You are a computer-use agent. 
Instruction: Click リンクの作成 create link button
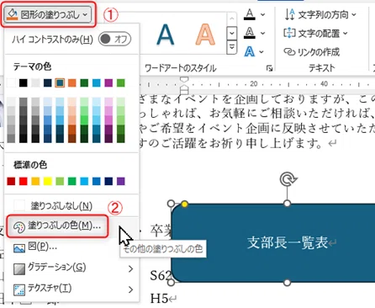click(x=312, y=52)
